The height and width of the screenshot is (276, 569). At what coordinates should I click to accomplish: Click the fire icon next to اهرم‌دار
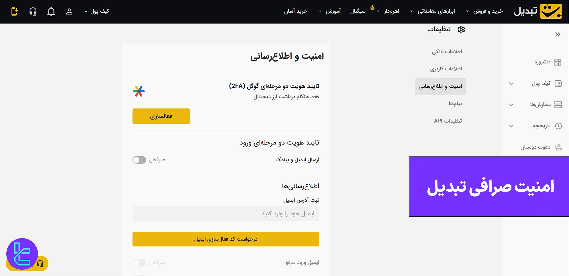pyautogui.click(x=372, y=7)
